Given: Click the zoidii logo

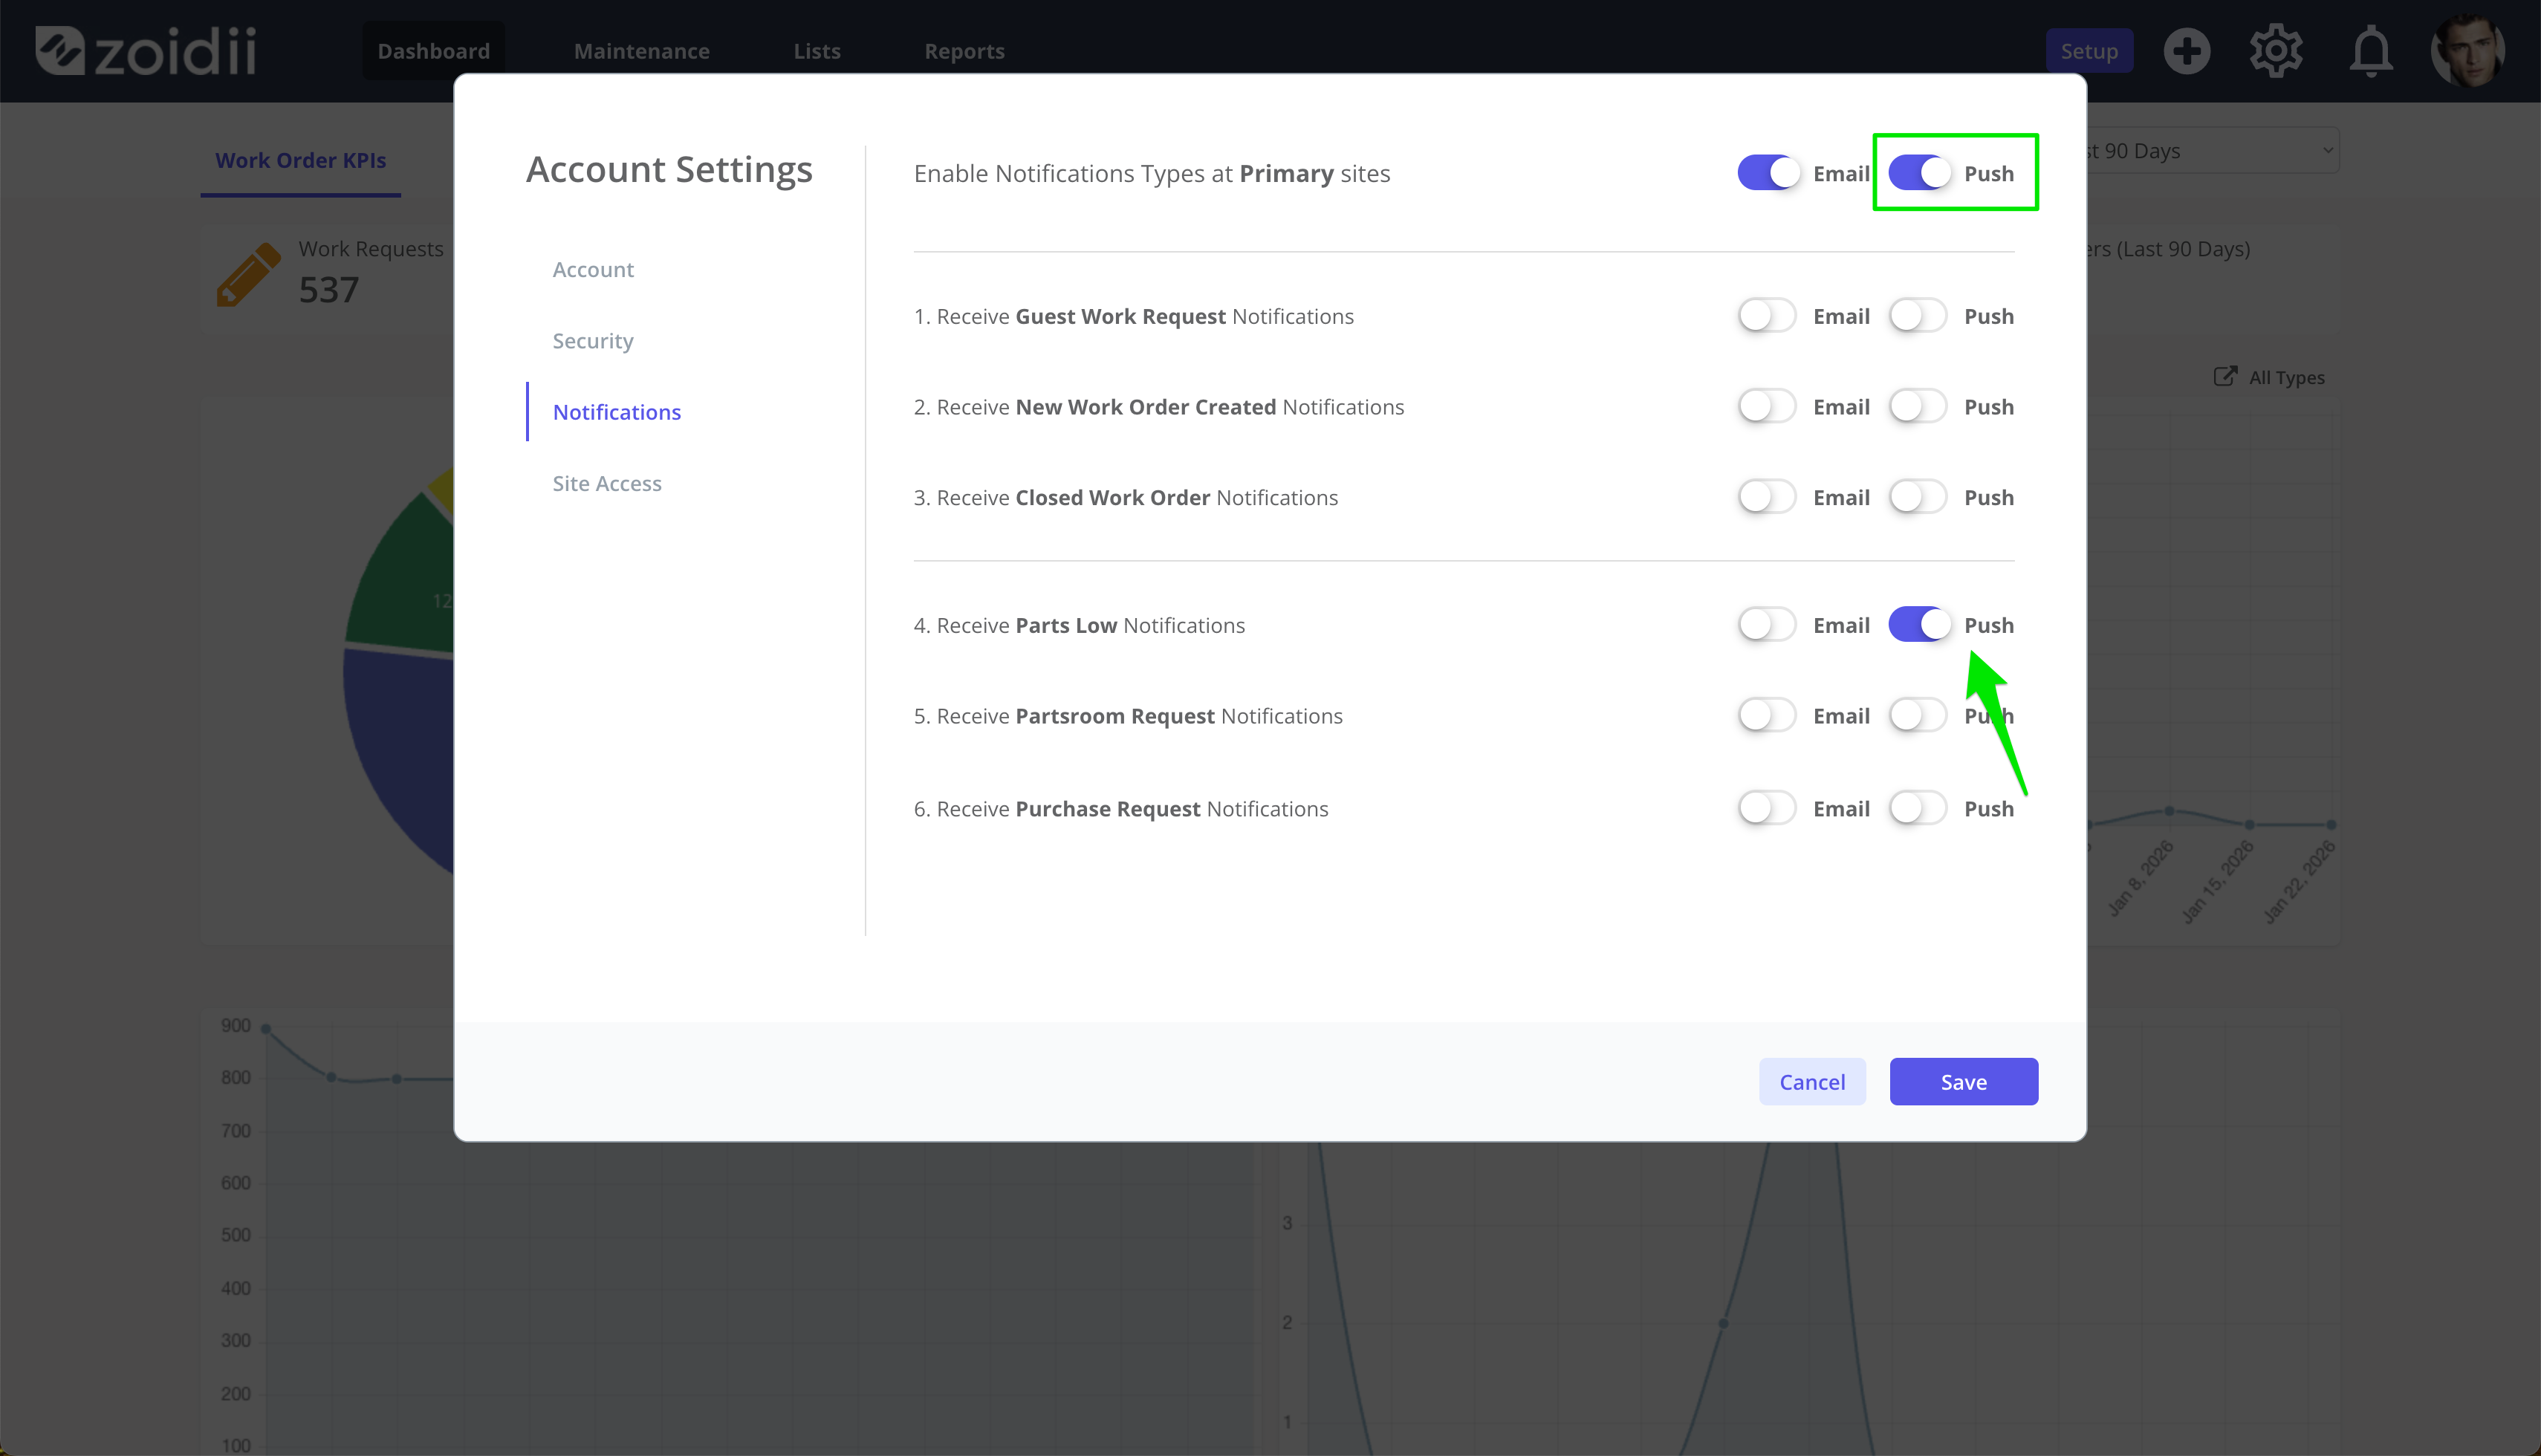Looking at the screenshot, I should point(146,51).
